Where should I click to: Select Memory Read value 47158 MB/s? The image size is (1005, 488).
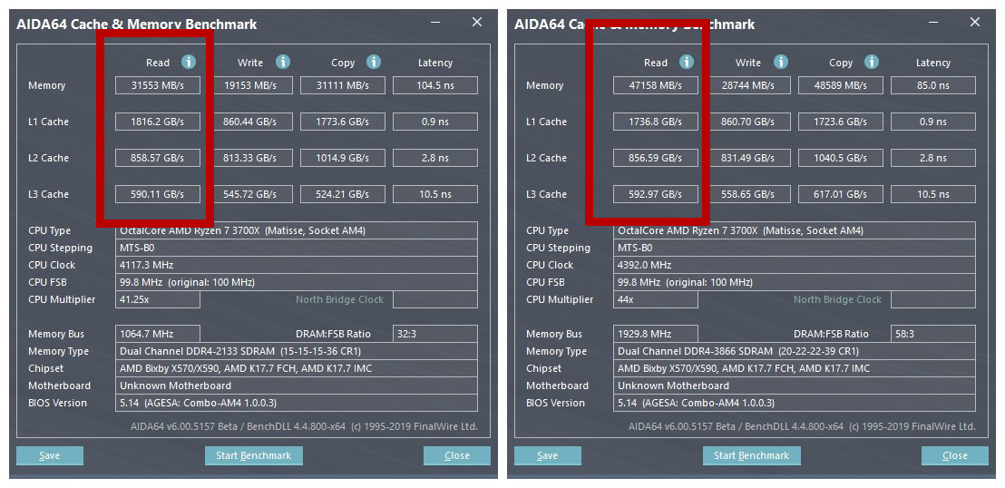[656, 85]
